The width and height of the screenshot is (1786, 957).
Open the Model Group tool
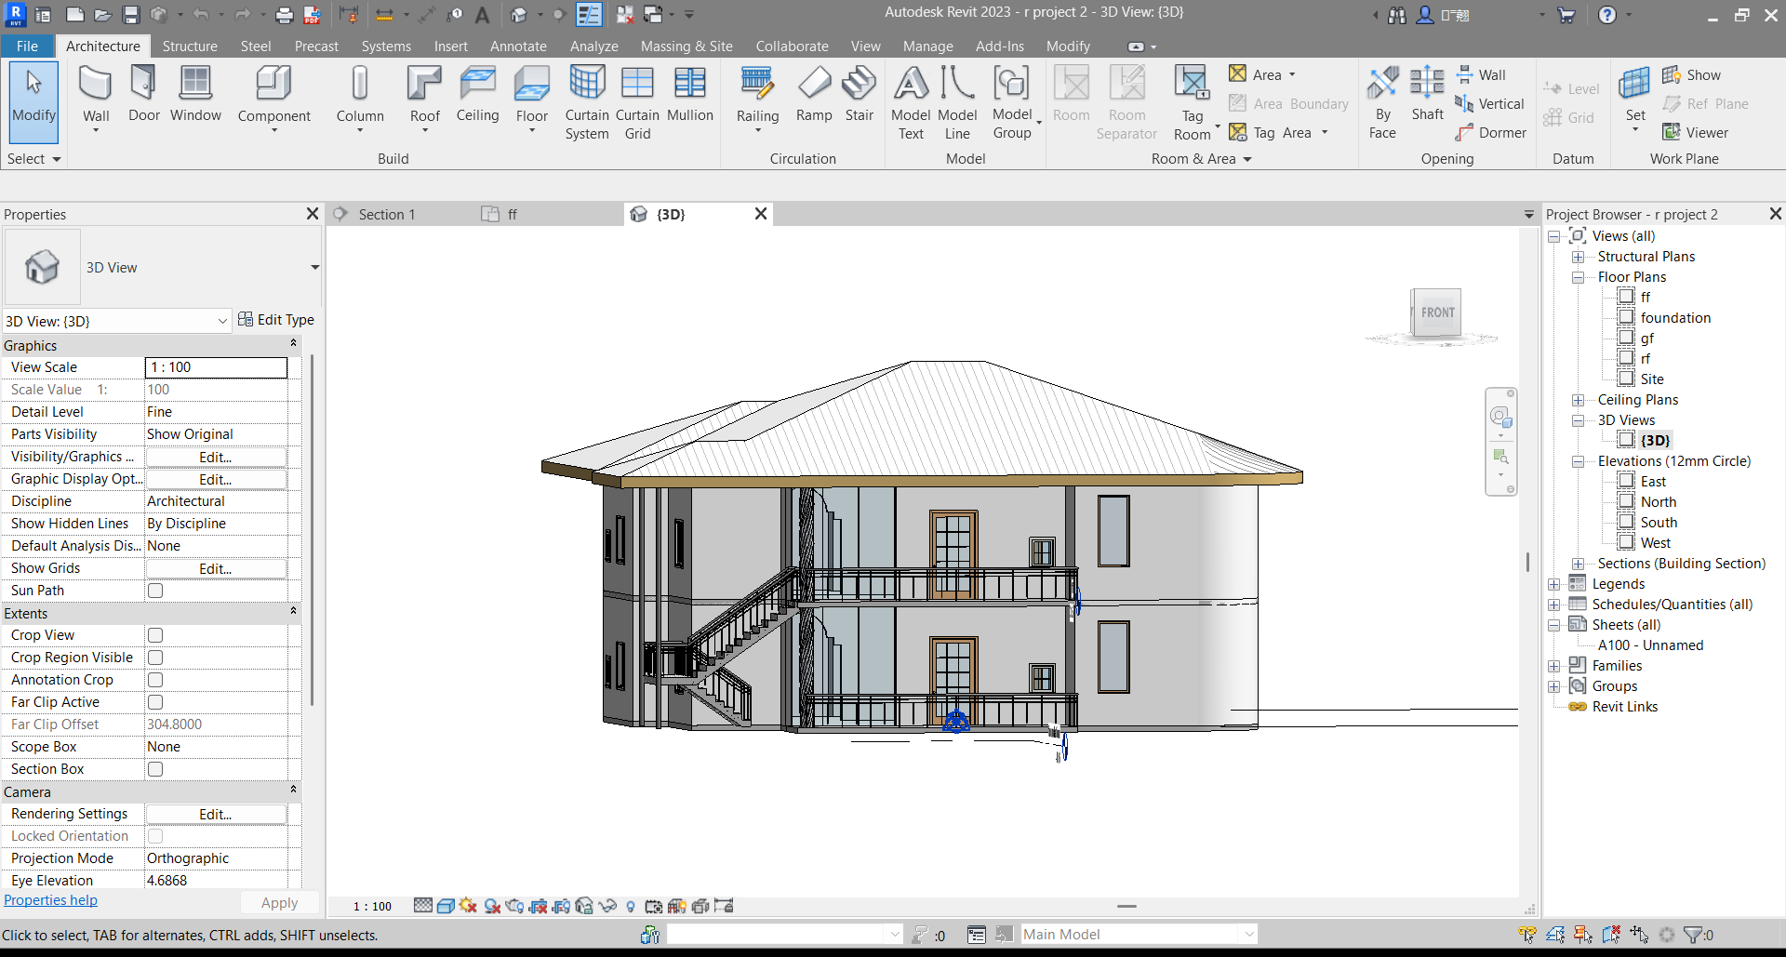click(1012, 103)
